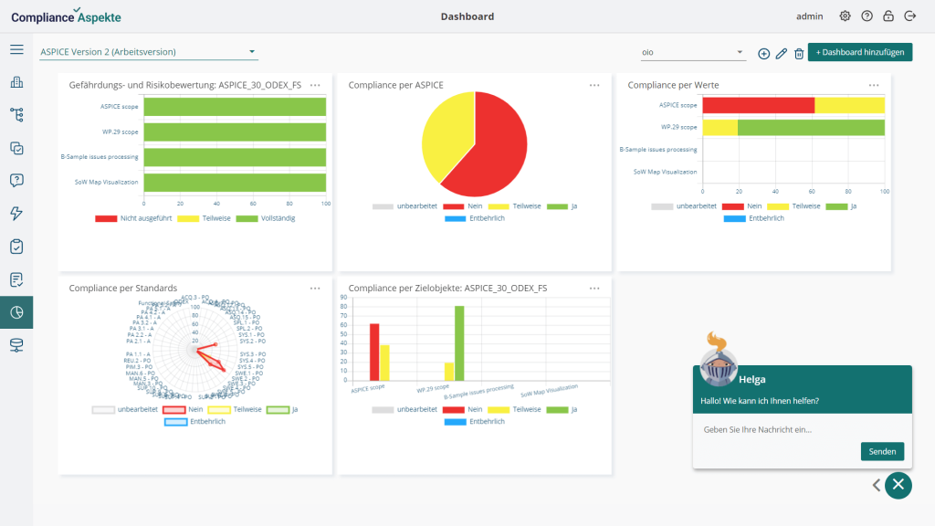Select the lightning bolt sidebar icon
This screenshot has width=935, height=526.
coord(16,214)
